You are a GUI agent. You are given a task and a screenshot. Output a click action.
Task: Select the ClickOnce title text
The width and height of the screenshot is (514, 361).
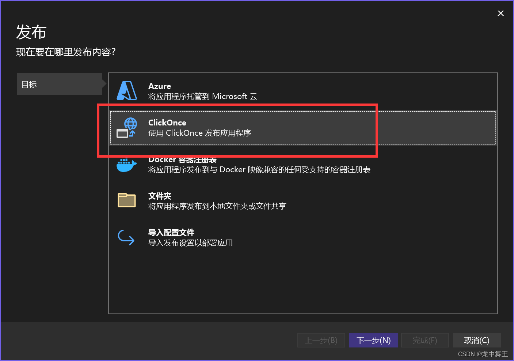[167, 123]
